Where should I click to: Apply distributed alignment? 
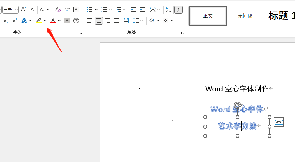pyautogui.click(x=126, y=21)
